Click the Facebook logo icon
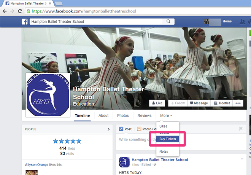 point(25,22)
